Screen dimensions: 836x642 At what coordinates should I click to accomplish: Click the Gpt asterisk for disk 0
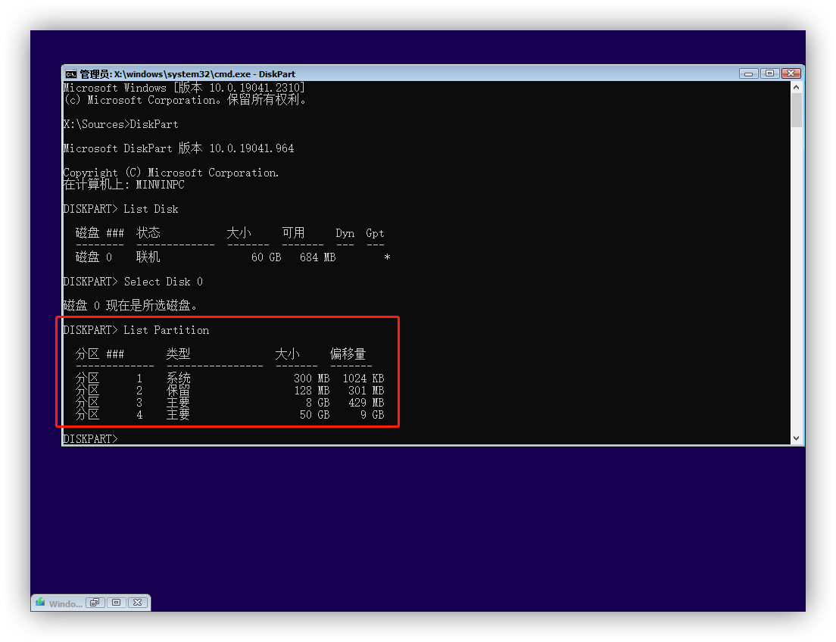(387, 257)
